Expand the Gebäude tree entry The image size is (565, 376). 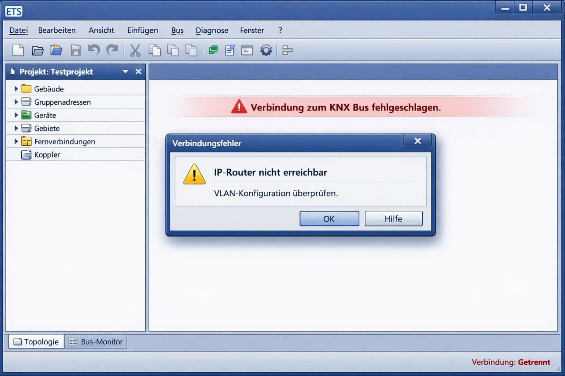coord(16,88)
